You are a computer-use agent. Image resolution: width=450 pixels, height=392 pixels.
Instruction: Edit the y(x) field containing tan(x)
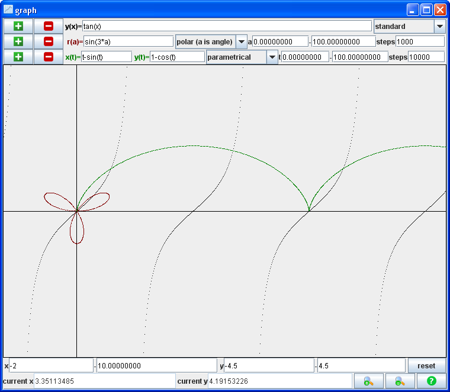[227, 27]
